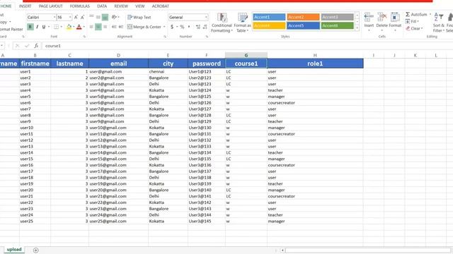Select column G header
Image resolution: width=453 pixels, height=254 pixels.
[246, 55]
